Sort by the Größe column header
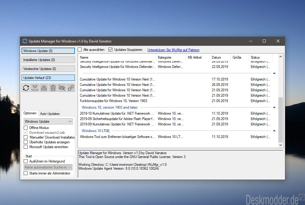 point(240,57)
